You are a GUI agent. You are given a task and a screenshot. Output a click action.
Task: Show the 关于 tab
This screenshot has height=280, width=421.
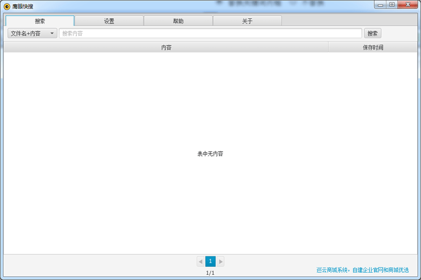(x=247, y=21)
